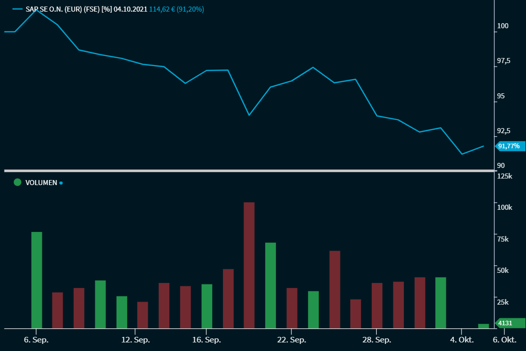Click the blue line marker before SAP SE
Viewport: 526px width, 351px height.
point(18,9)
